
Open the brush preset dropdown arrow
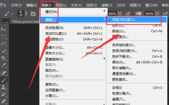coord(26,14)
